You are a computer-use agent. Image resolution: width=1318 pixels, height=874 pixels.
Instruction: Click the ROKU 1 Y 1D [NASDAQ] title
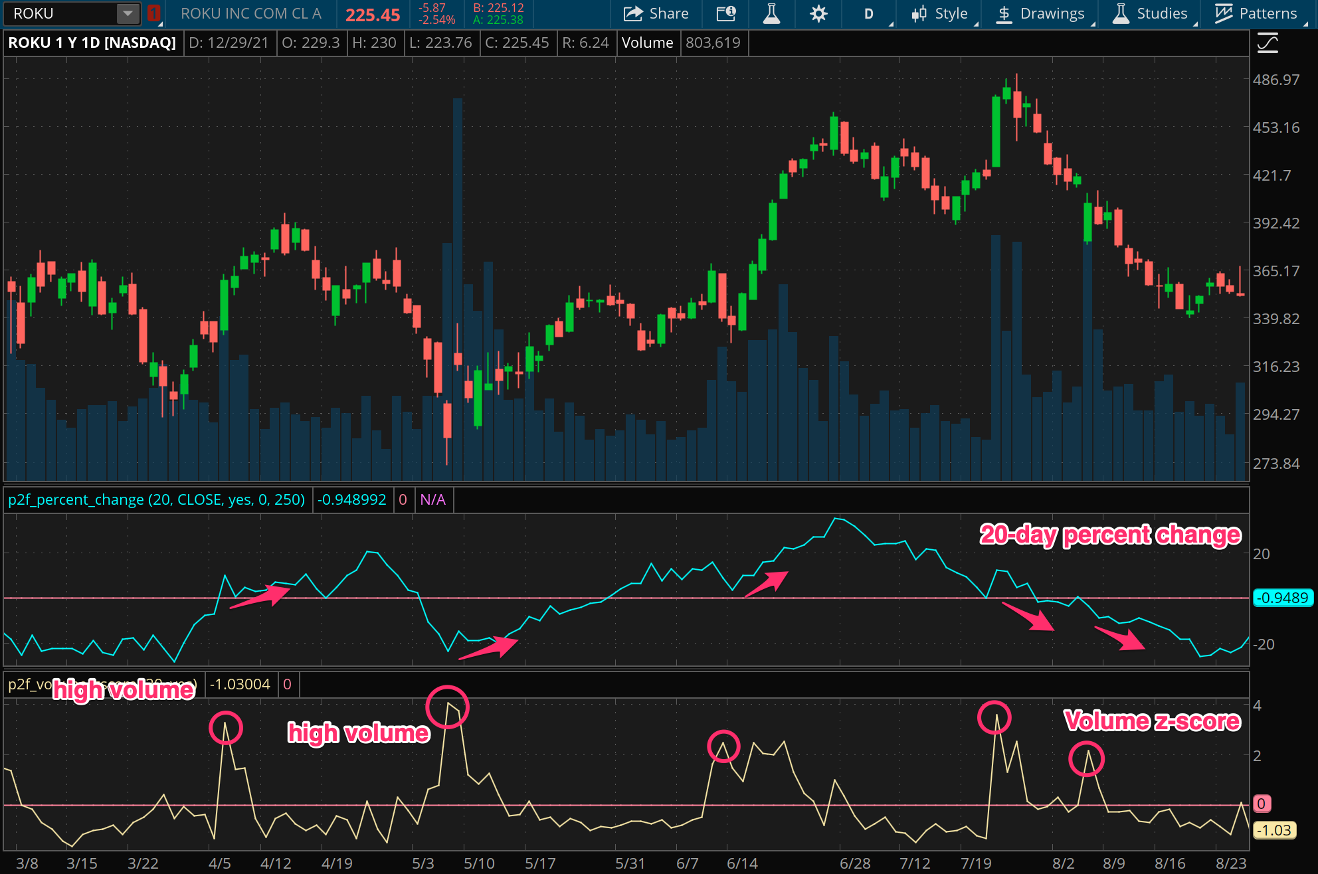[x=92, y=43]
